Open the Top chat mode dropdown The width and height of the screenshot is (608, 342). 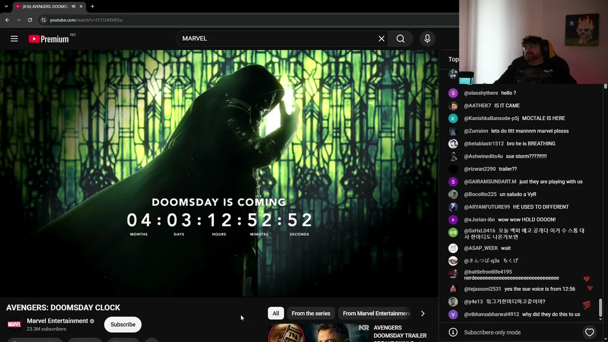click(x=454, y=59)
